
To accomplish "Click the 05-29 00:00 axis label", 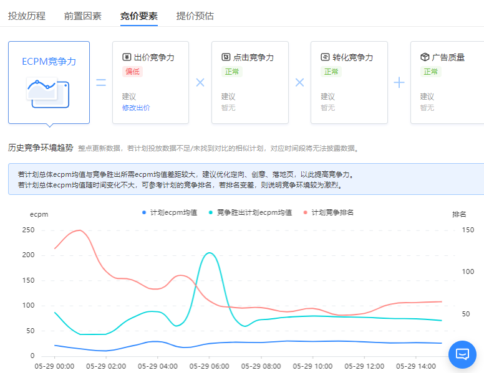I will [x=54, y=366].
